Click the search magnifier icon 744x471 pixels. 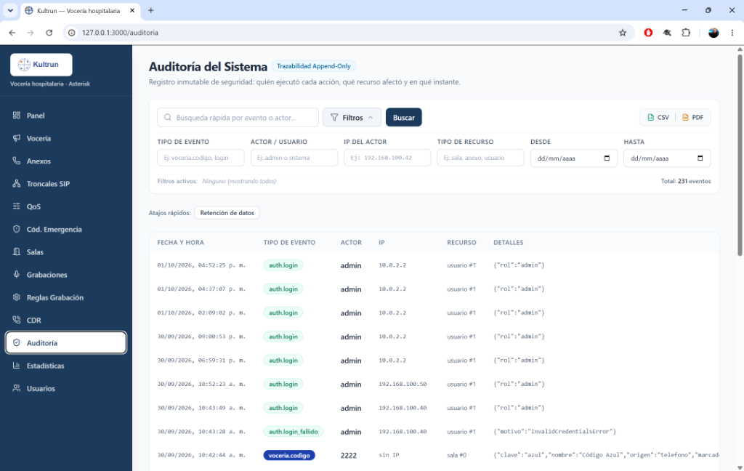click(168, 117)
